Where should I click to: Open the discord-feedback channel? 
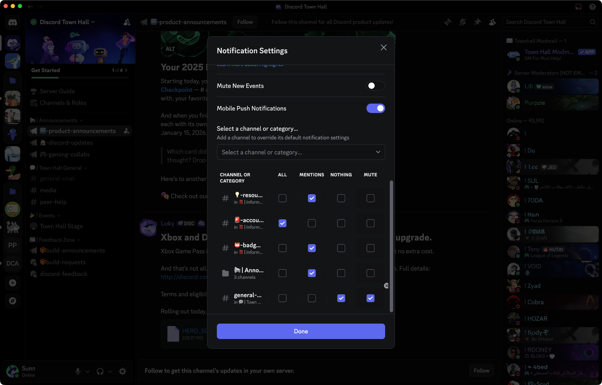tap(80, 274)
